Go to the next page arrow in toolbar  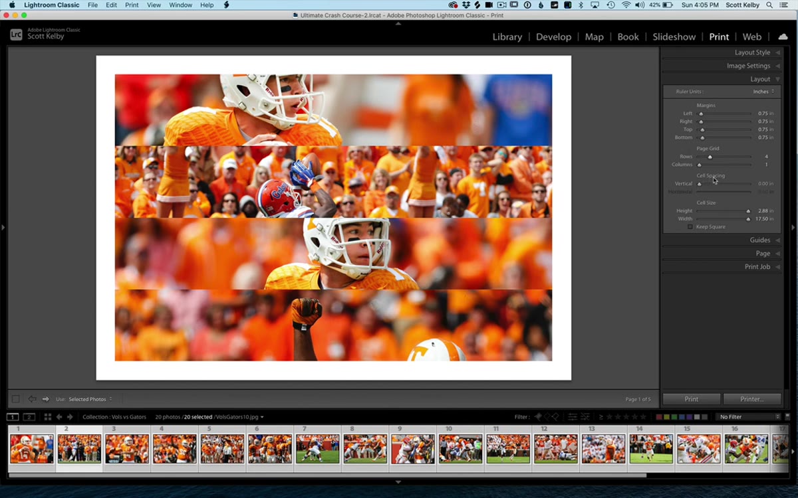(x=46, y=399)
